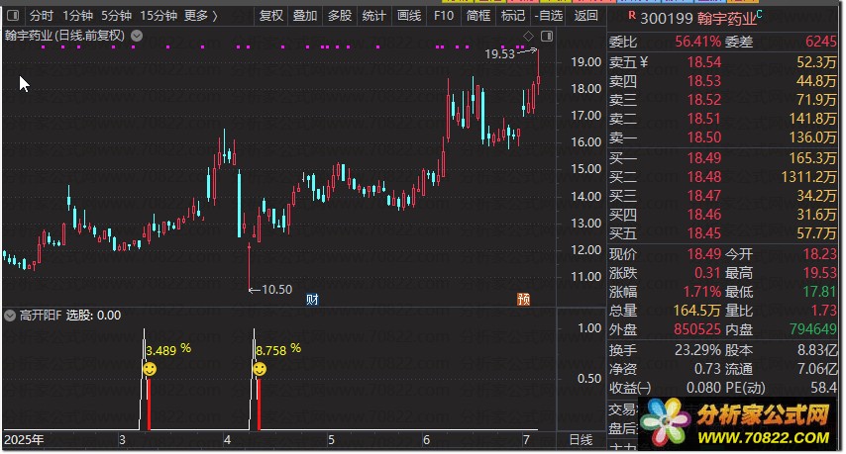The width and height of the screenshot is (846, 454).
Task: Click the 最高 value 19.53
Action: click(819, 273)
